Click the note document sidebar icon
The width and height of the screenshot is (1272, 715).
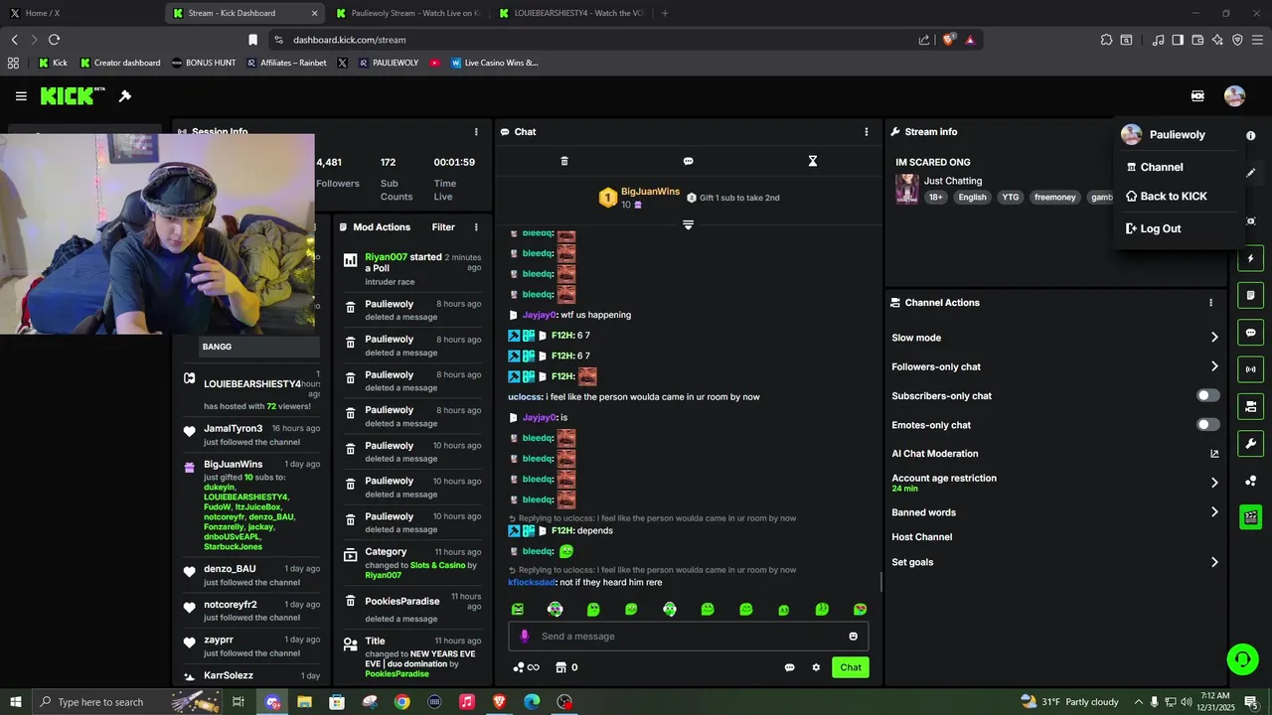[1251, 296]
